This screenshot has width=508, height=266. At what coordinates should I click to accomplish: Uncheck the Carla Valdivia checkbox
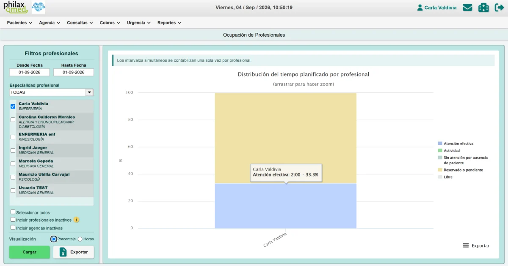(x=13, y=106)
